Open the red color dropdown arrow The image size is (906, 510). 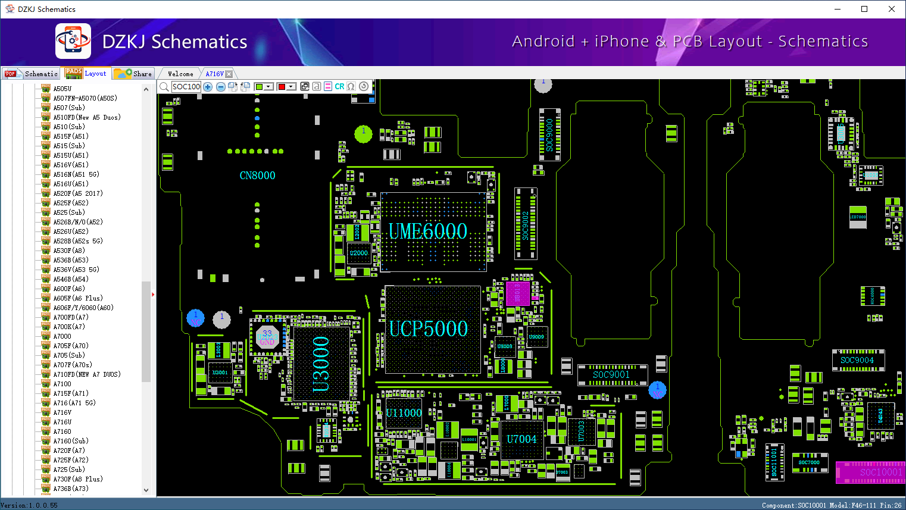pyautogui.click(x=291, y=87)
